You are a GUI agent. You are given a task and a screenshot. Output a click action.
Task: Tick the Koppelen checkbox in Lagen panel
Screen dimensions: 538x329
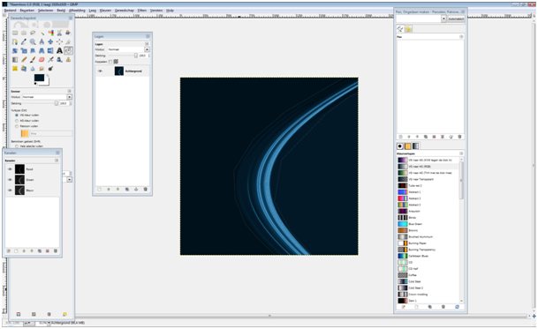tap(110, 62)
